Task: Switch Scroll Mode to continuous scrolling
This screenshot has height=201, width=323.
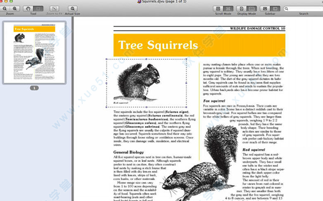Action: click(x=228, y=8)
